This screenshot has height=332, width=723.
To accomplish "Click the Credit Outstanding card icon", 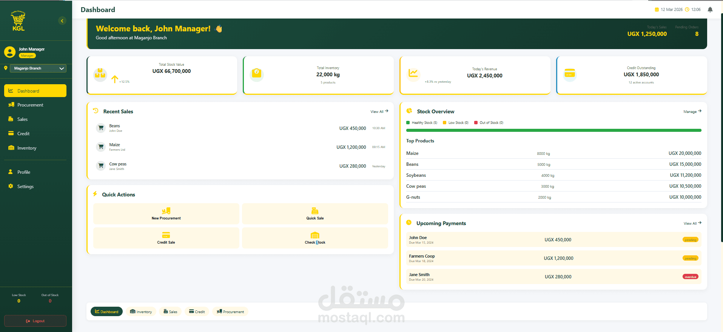I will [570, 74].
